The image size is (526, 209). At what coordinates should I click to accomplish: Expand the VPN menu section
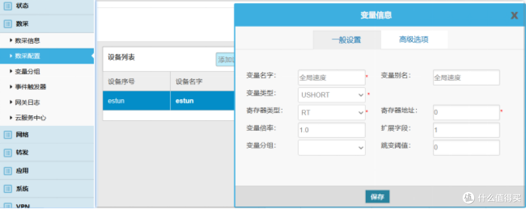pos(47,204)
